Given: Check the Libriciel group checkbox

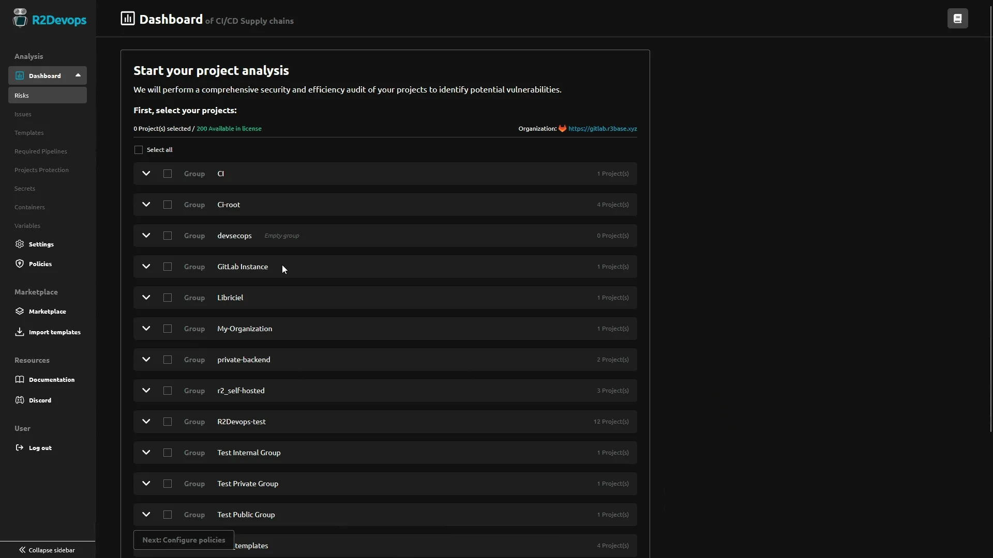Looking at the screenshot, I should pos(168,298).
